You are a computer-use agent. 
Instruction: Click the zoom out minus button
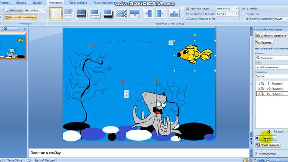[268, 160]
